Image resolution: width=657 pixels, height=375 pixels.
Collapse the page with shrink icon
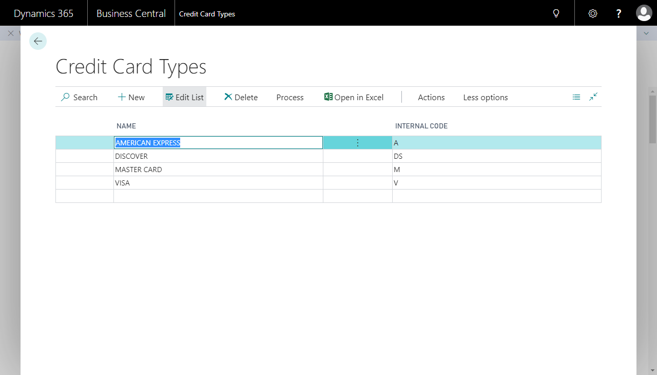point(594,97)
